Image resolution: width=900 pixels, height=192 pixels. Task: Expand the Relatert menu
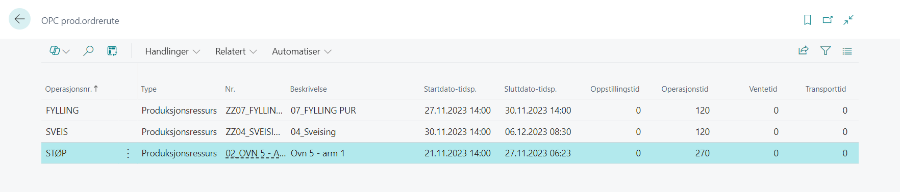(236, 51)
